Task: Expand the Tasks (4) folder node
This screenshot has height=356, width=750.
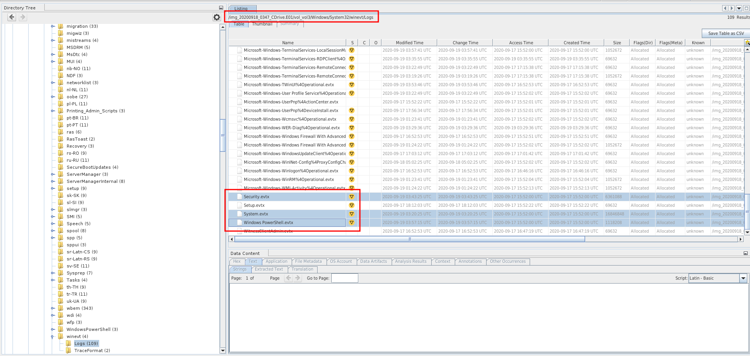Action: [53, 280]
